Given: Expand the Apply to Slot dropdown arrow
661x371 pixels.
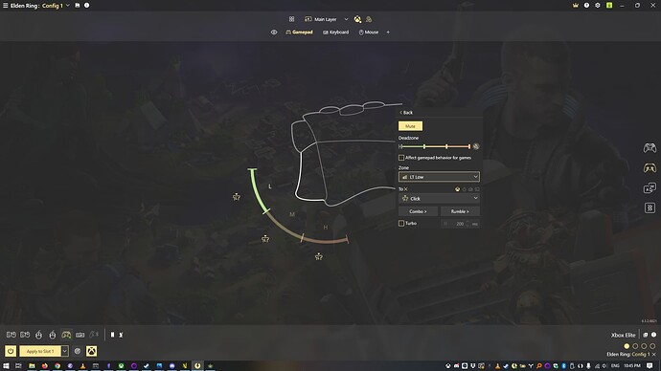Looking at the screenshot, I should coord(65,351).
